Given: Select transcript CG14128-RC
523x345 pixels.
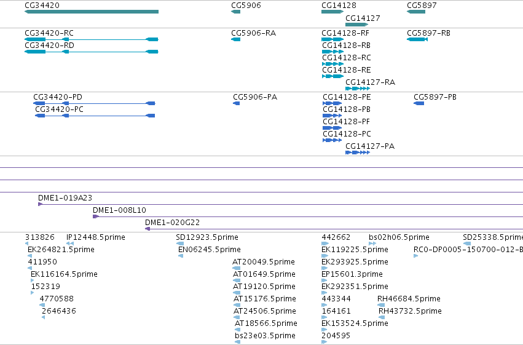Looking at the screenshot, I should 332,64.
